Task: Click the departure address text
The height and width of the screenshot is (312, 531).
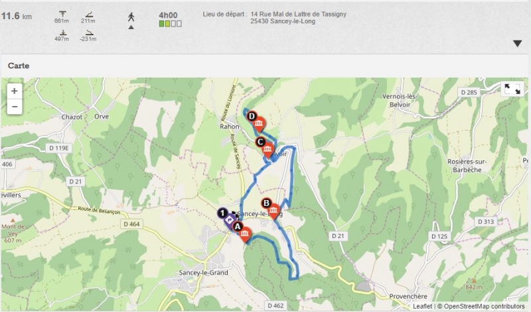Action: pyautogui.click(x=298, y=18)
